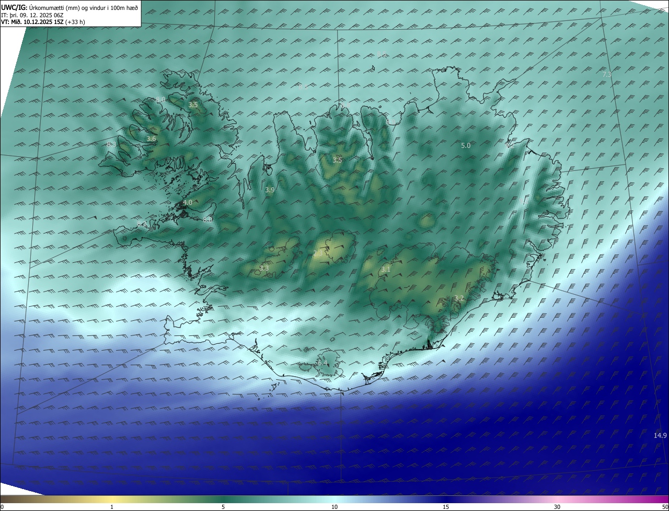Click the 10 tick label on the color scale
Viewport: 669px width, 511px height.
[334, 507]
